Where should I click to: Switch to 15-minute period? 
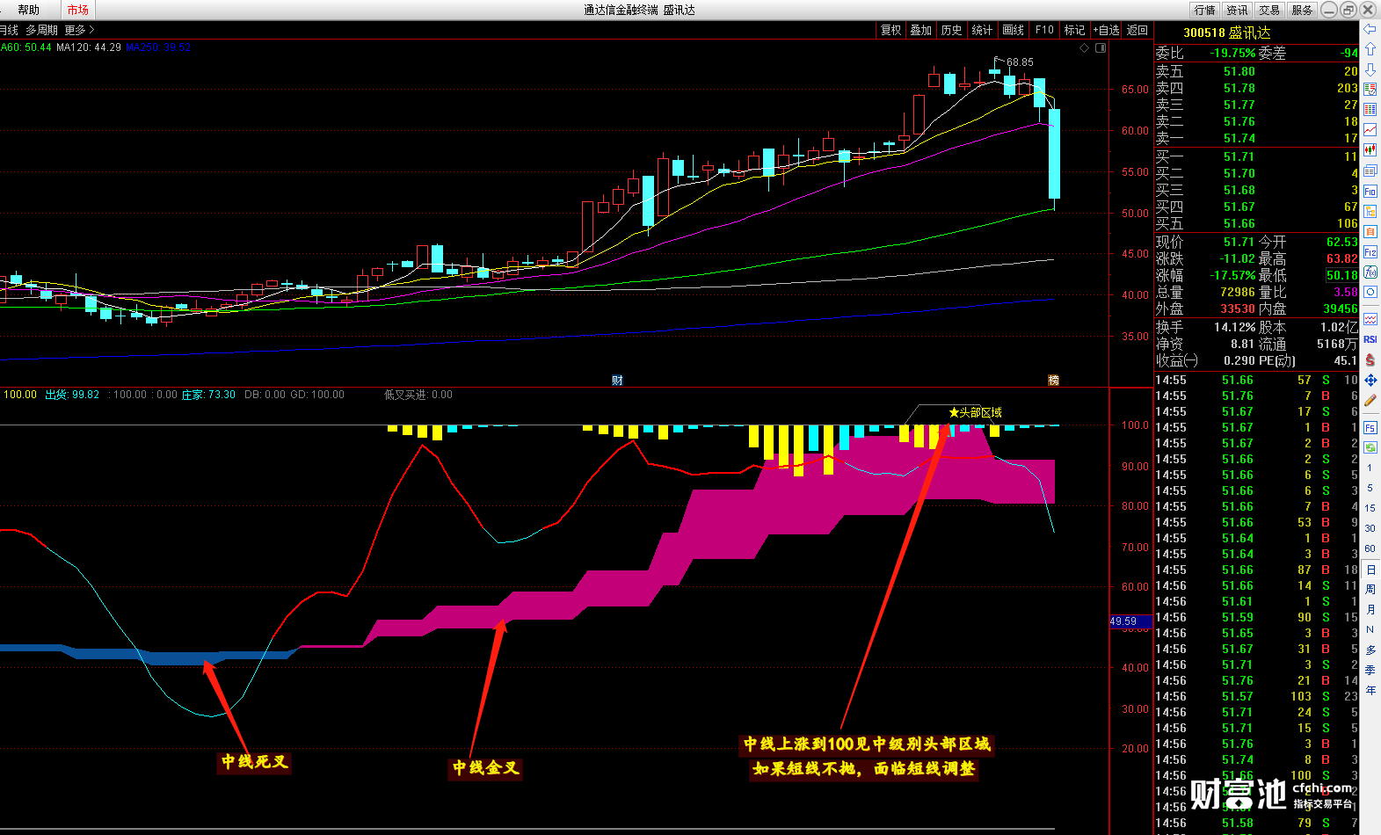click(x=1370, y=508)
